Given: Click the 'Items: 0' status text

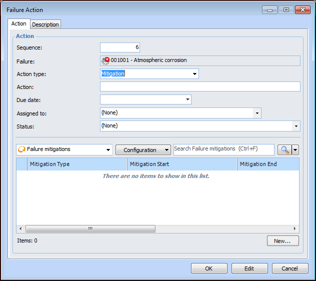Looking at the screenshot, I should coord(27,240).
